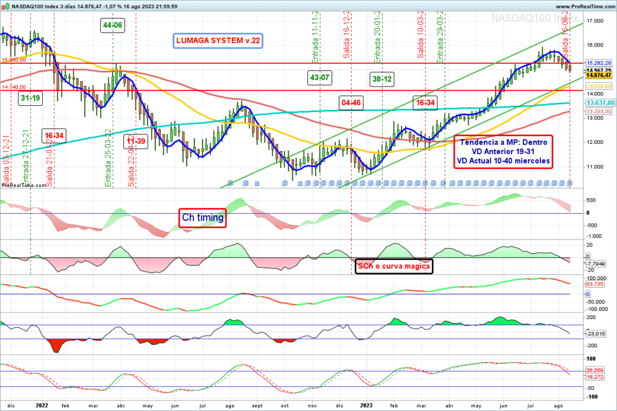Select the green 43-07 label
Viewport: 617px width, 411px height.
point(319,78)
